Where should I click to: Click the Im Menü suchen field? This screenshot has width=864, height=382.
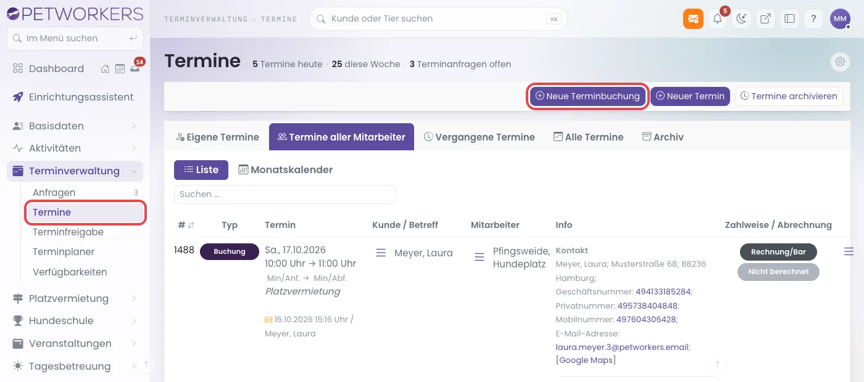pos(75,38)
